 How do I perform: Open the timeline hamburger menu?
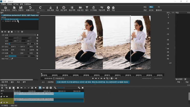pos(2,88)
